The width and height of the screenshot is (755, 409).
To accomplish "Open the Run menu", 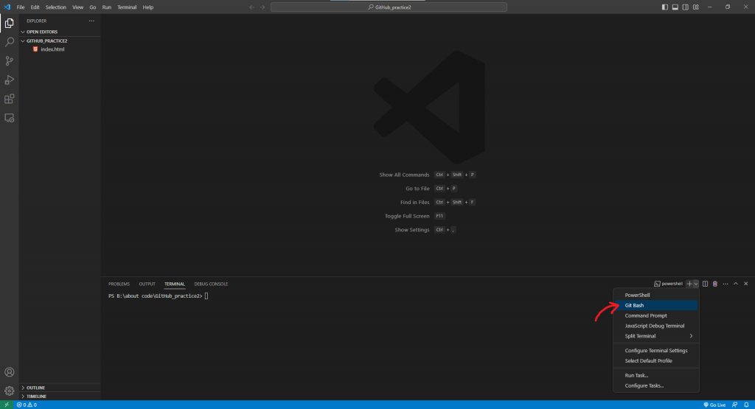I will click(106, 7).
